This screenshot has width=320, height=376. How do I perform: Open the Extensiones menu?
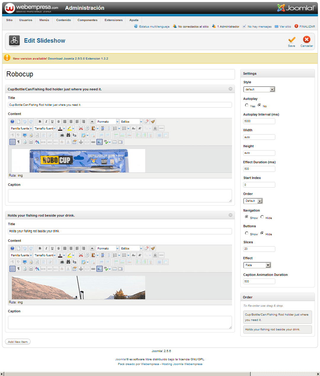[x=113, y=20]
